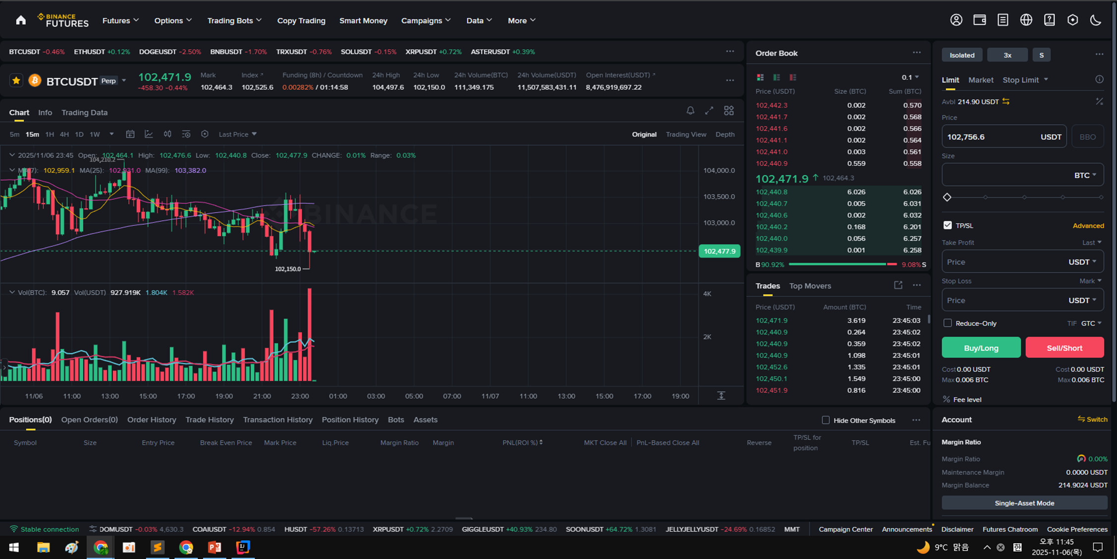Expand the TIF GTC dropdown
Screen dimensions: 1117x559
[1091, 323]
